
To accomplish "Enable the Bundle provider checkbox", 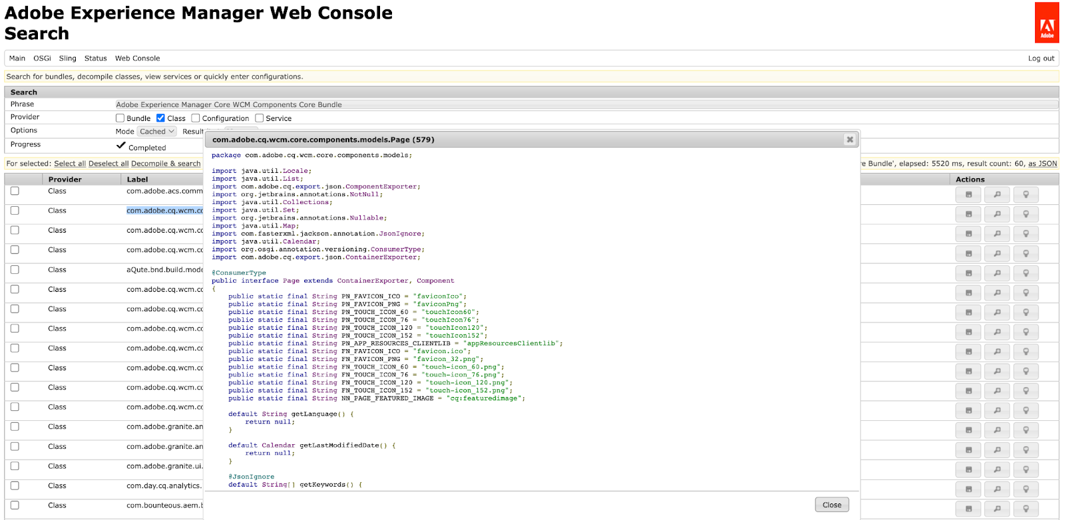I will coord(120,118).
